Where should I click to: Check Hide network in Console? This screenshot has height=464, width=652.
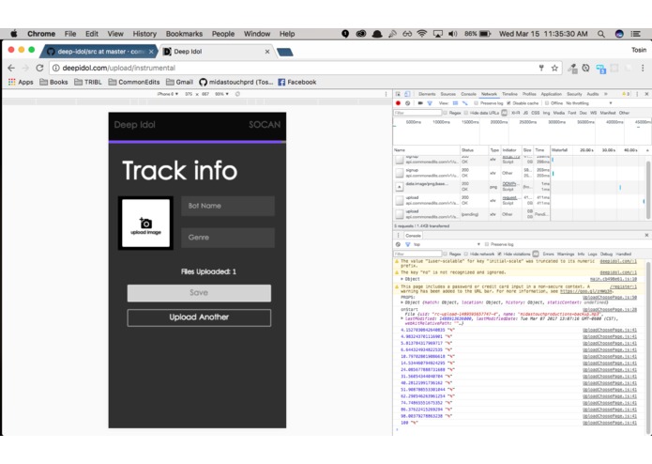click(465, 254)
